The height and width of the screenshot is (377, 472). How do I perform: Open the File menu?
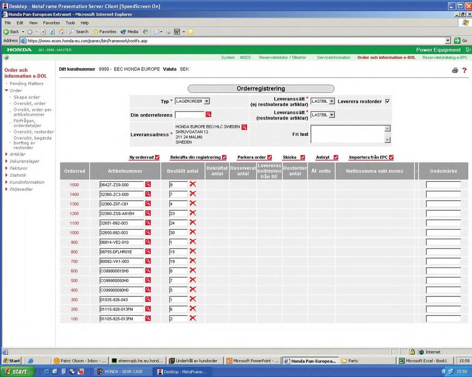(8, 23)
